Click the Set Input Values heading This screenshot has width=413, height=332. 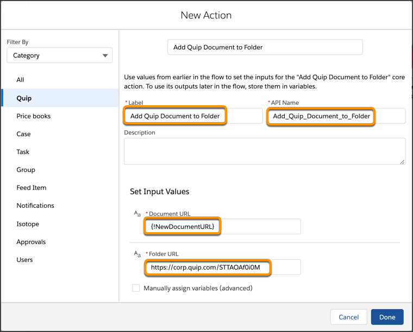tap(159, 191)
